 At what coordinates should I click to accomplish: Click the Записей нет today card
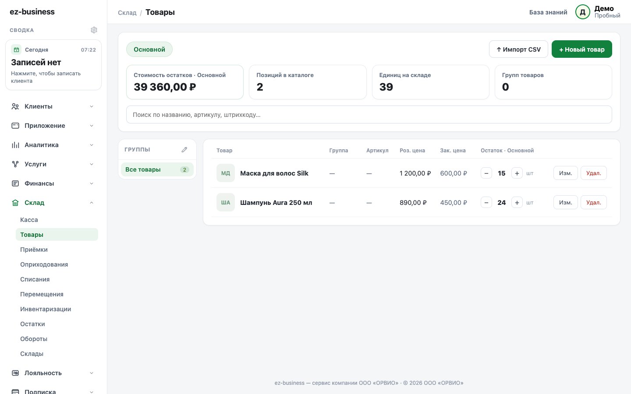coord(53,65)
